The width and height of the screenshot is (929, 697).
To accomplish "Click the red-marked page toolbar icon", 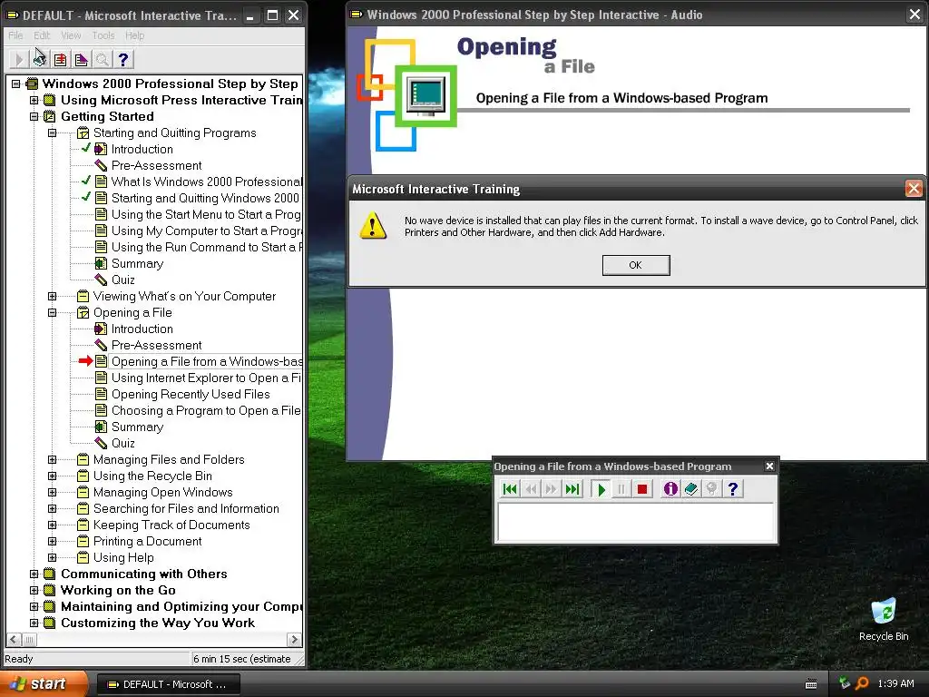I will tap(61, 59).
